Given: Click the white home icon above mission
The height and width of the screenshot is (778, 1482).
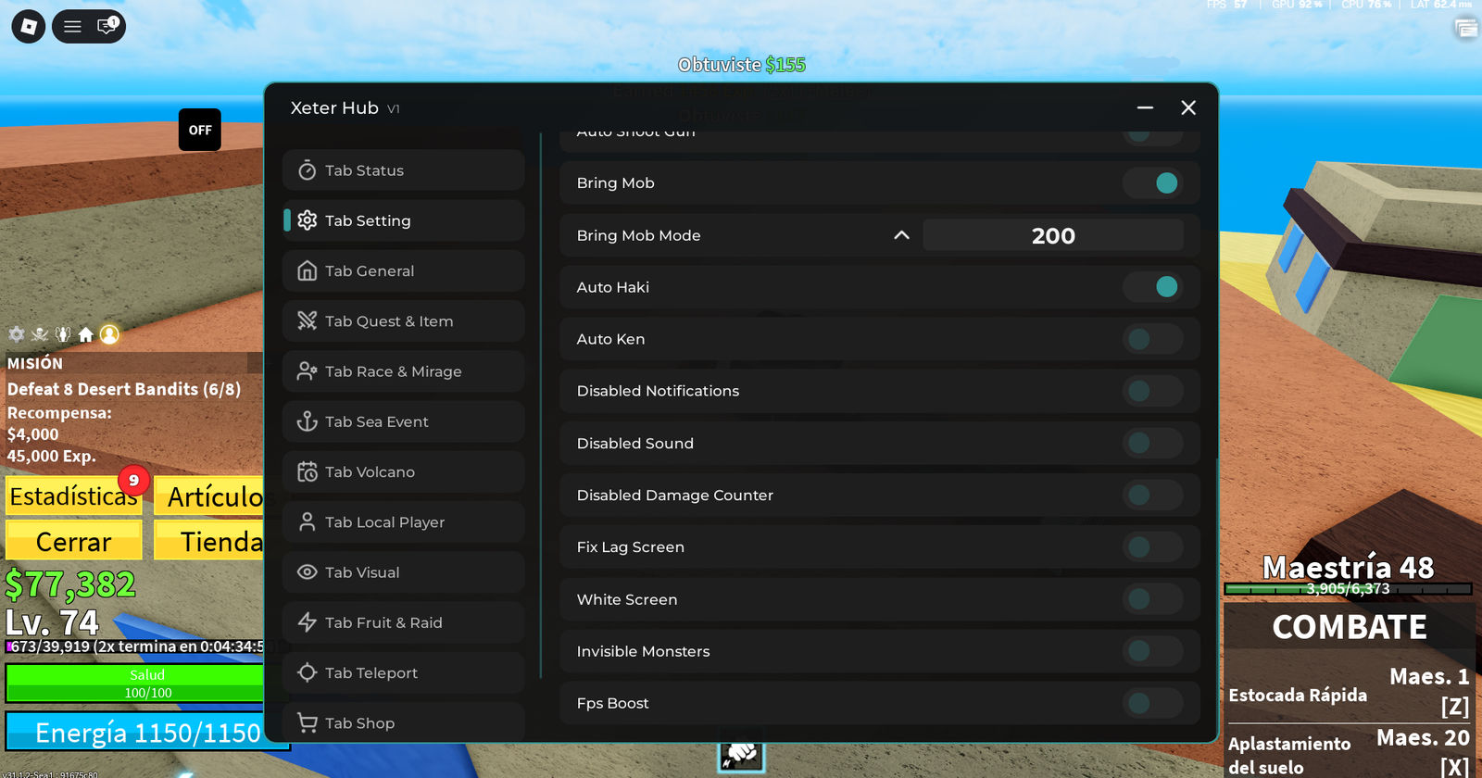Looking at the screenshot, I should coord(86,334).
